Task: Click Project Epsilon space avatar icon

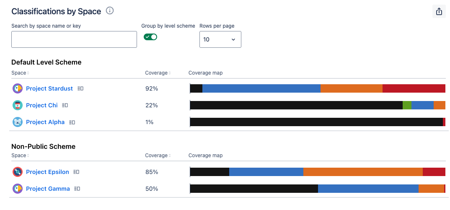Action: [x=18, y=172]
